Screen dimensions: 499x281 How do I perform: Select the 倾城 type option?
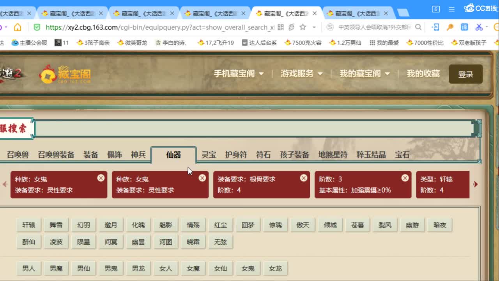click(330, 225)
